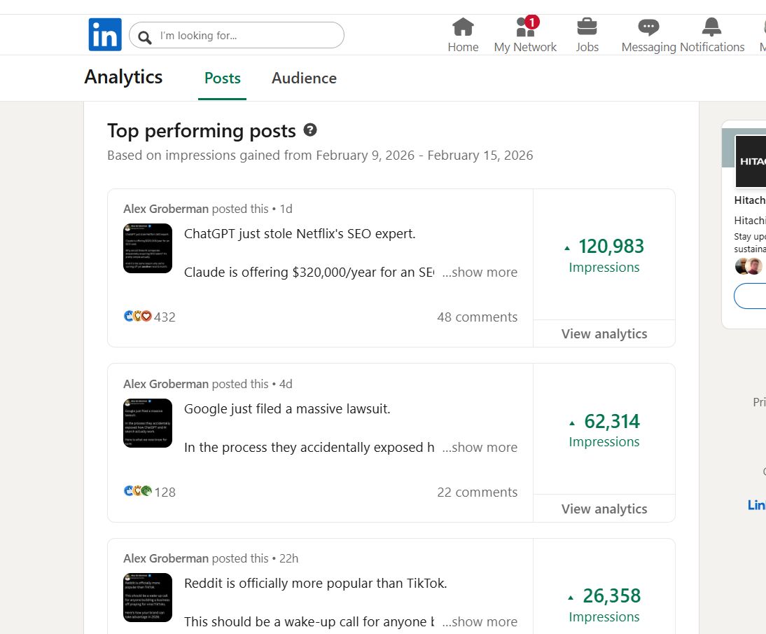This screenshot has height=634, width=766.
Task: Click the help icon beside Top performing posts
Action: [310, 130]
